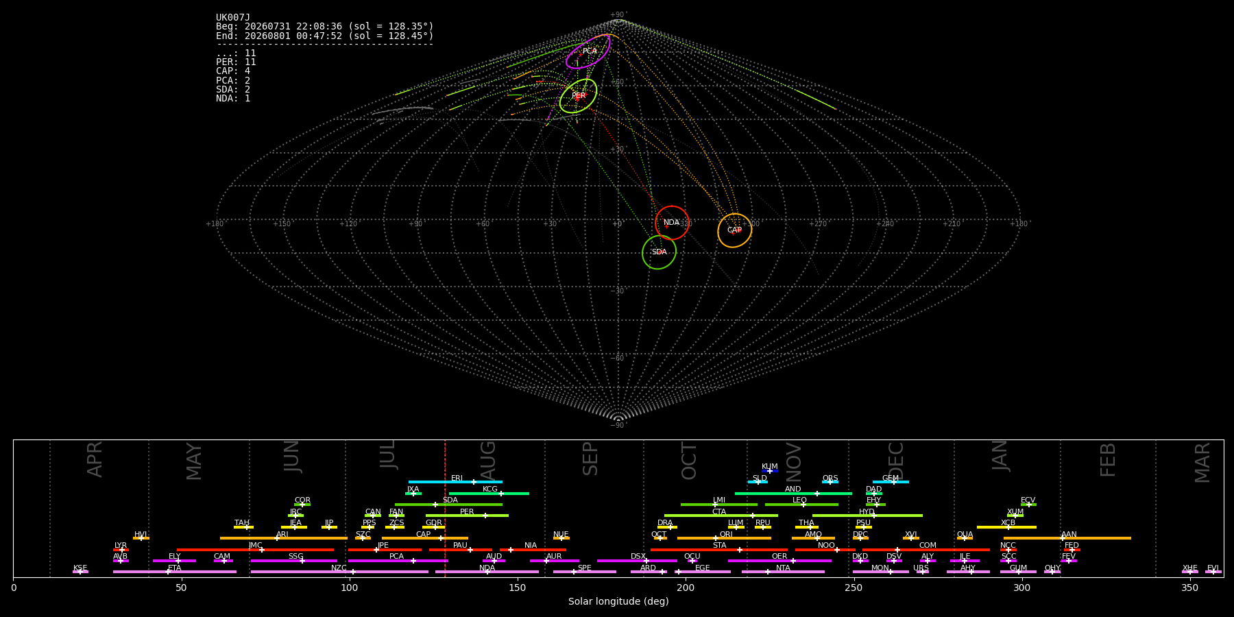Click the ETA pink bar in the timeline

pyautogui.click(x=175, y=572)
